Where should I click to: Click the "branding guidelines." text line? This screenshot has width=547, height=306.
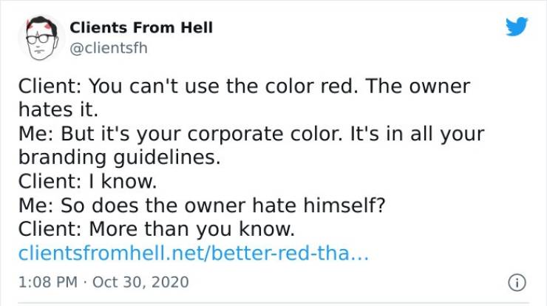pos(120,158)
